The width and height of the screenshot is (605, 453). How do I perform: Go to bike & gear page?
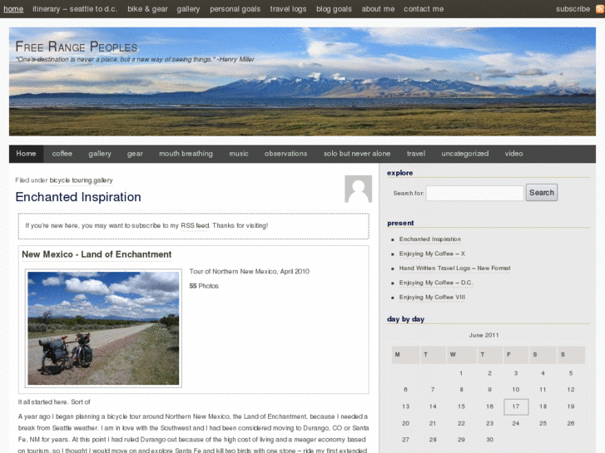(147, 9)
